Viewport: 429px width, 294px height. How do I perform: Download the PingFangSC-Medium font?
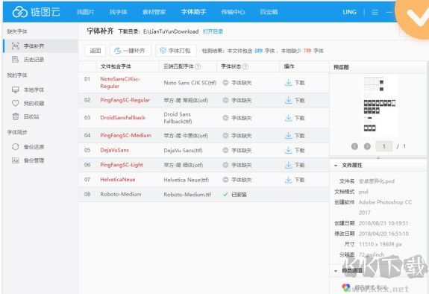point(295,136)
